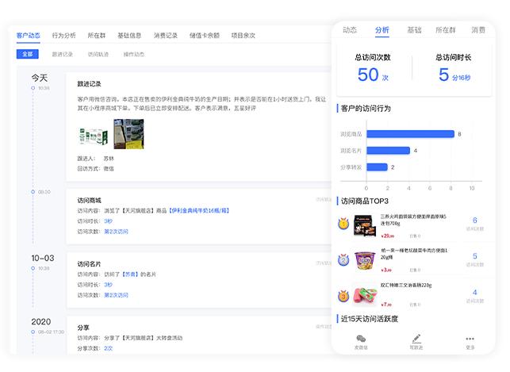Image resolution: width=510 pixels, height=372 pixels.
Task: Click visit count 4 of third product
Action: (475, 293)
